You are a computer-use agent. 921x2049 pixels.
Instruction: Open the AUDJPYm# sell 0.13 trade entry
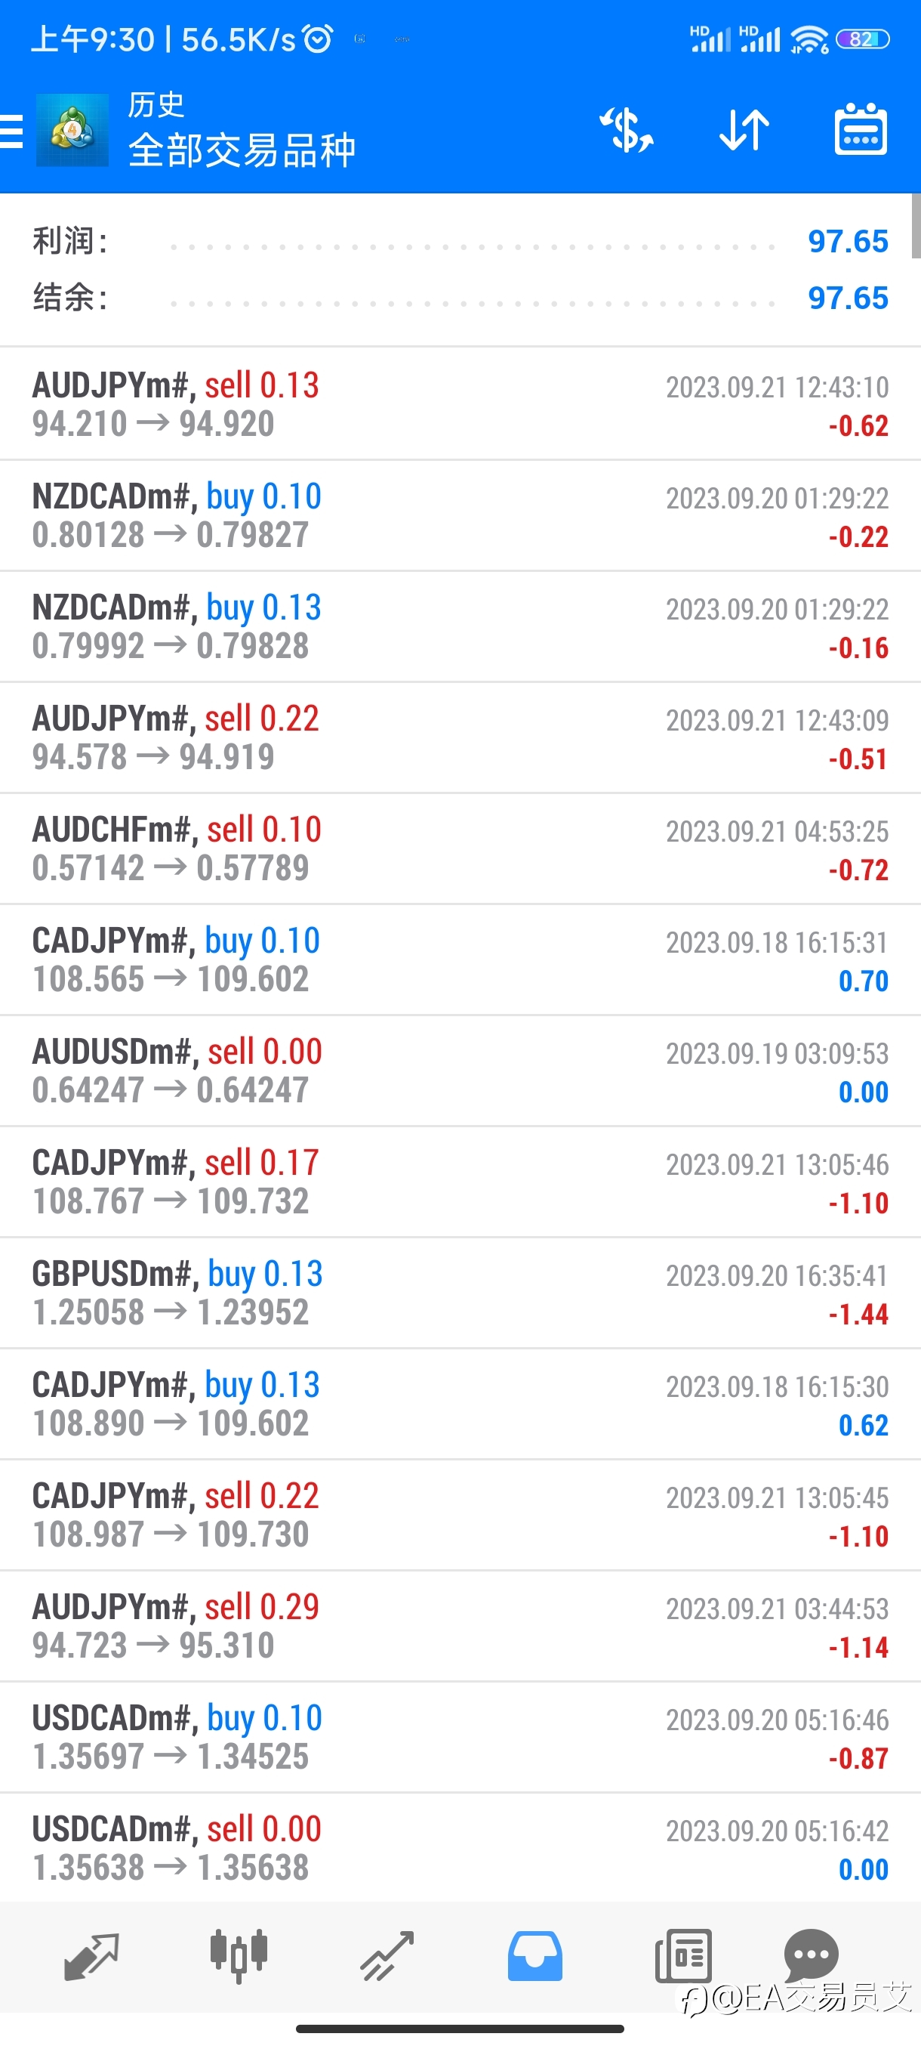[460, 404]
